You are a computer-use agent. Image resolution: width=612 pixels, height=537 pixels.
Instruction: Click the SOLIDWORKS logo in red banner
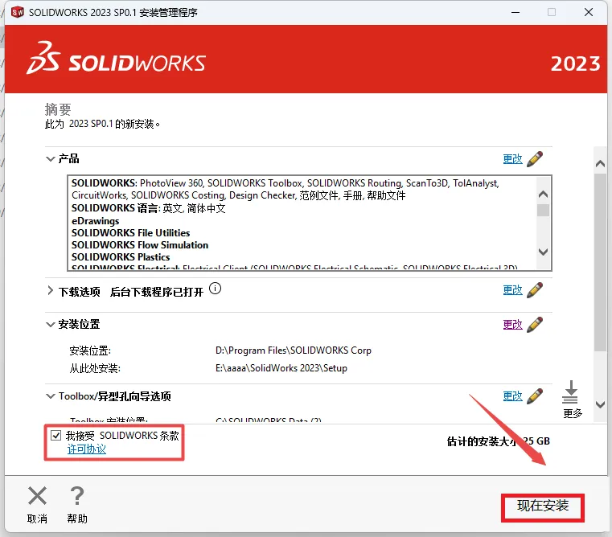116,59
